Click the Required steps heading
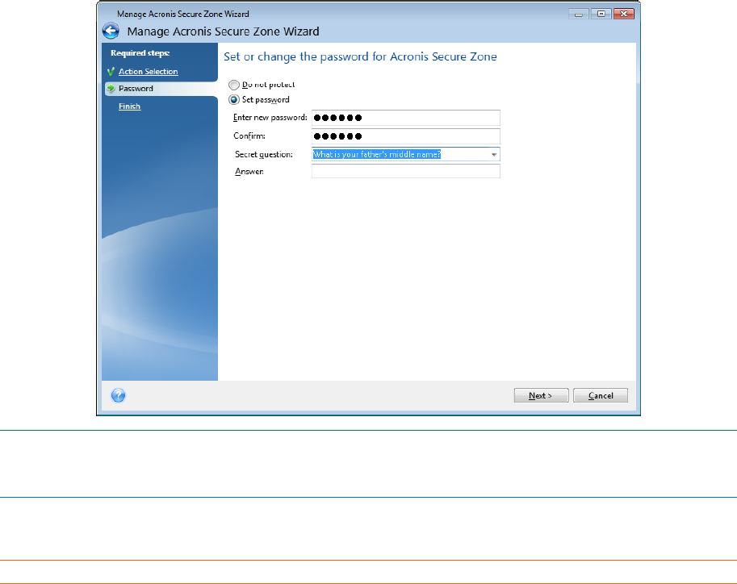 140,53
